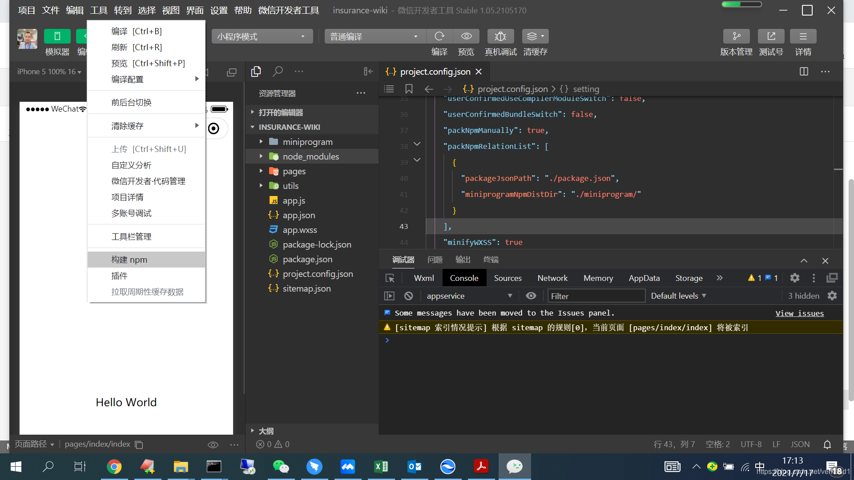Open 测试号 test account icon
The height and width of the screenshot is (480, 854).
pos(771,36)
